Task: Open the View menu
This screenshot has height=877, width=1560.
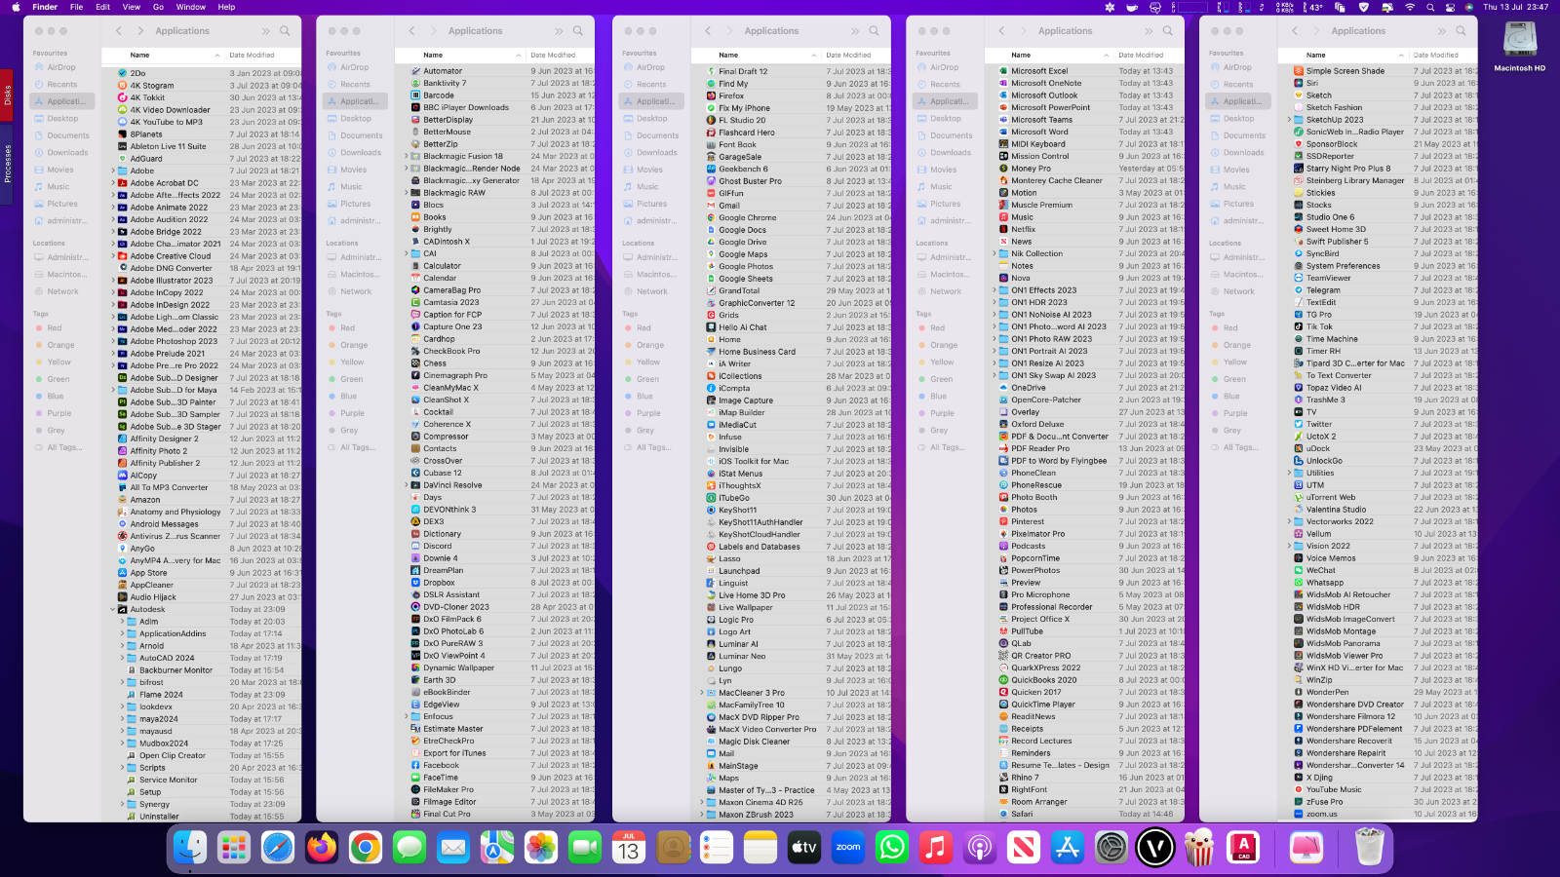Action: coord(132,7)
